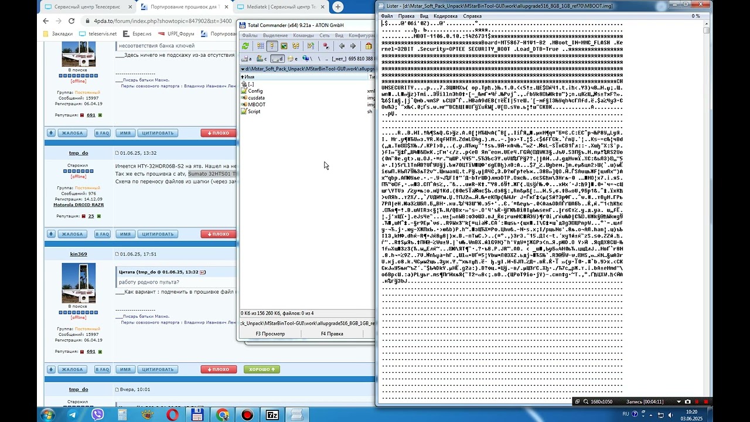Open the red-dot screen recorder taskbar icon
The image size is (750, 422).
coord(247,415)
